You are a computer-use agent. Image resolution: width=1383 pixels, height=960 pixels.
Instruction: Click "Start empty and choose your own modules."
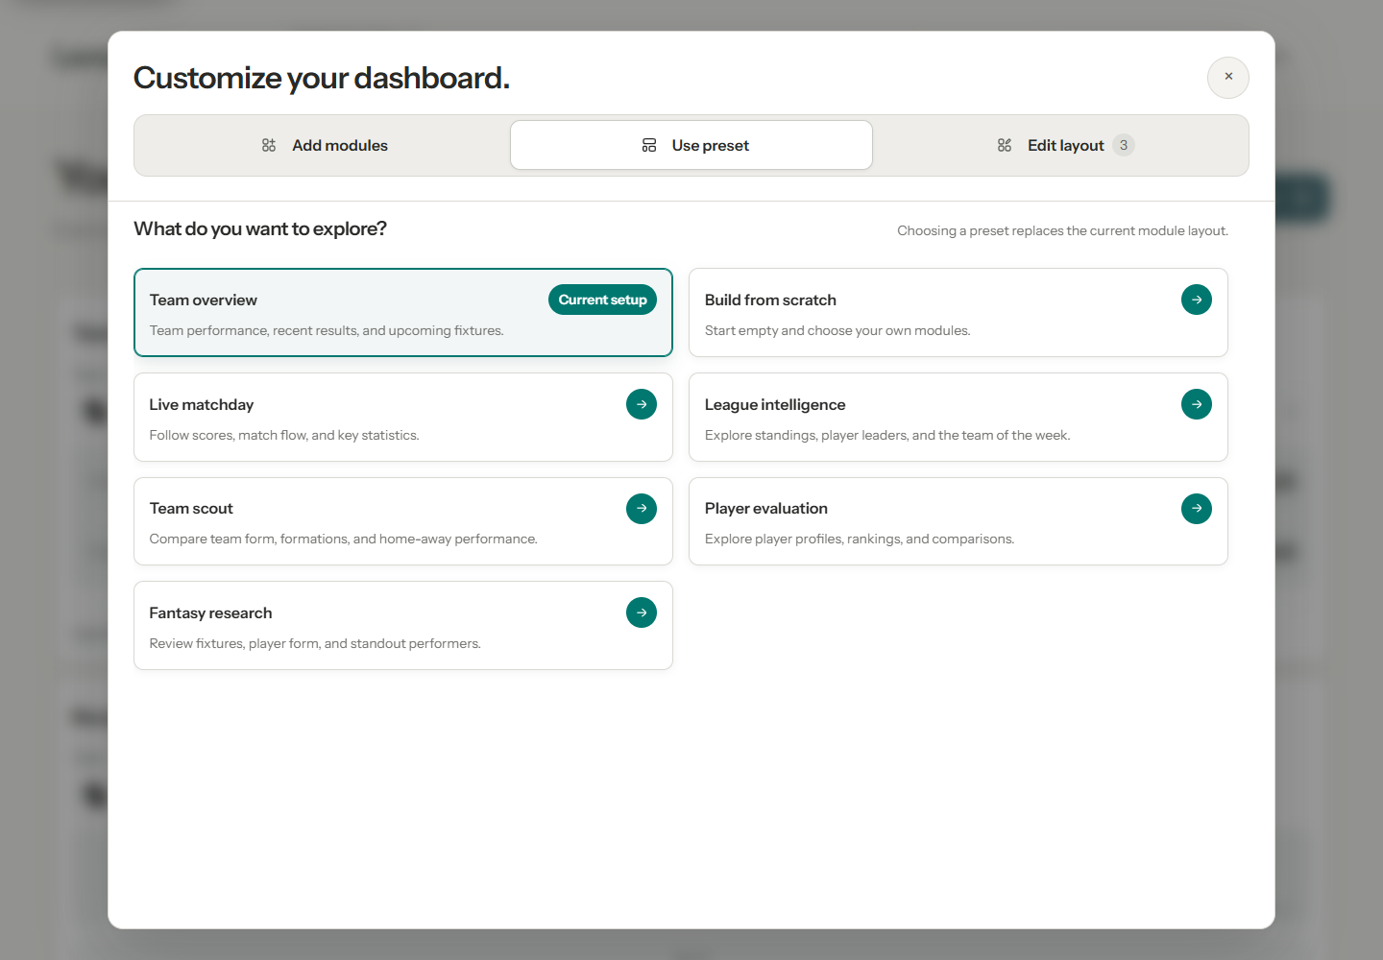837,330
